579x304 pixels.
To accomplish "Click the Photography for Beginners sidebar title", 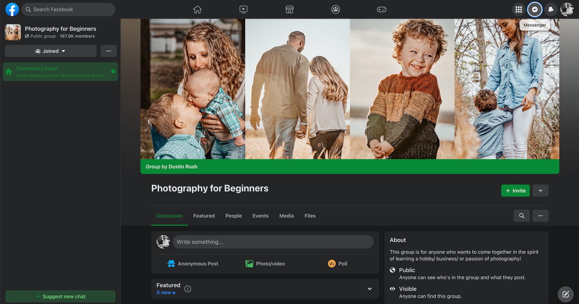I will click(60, 29).
